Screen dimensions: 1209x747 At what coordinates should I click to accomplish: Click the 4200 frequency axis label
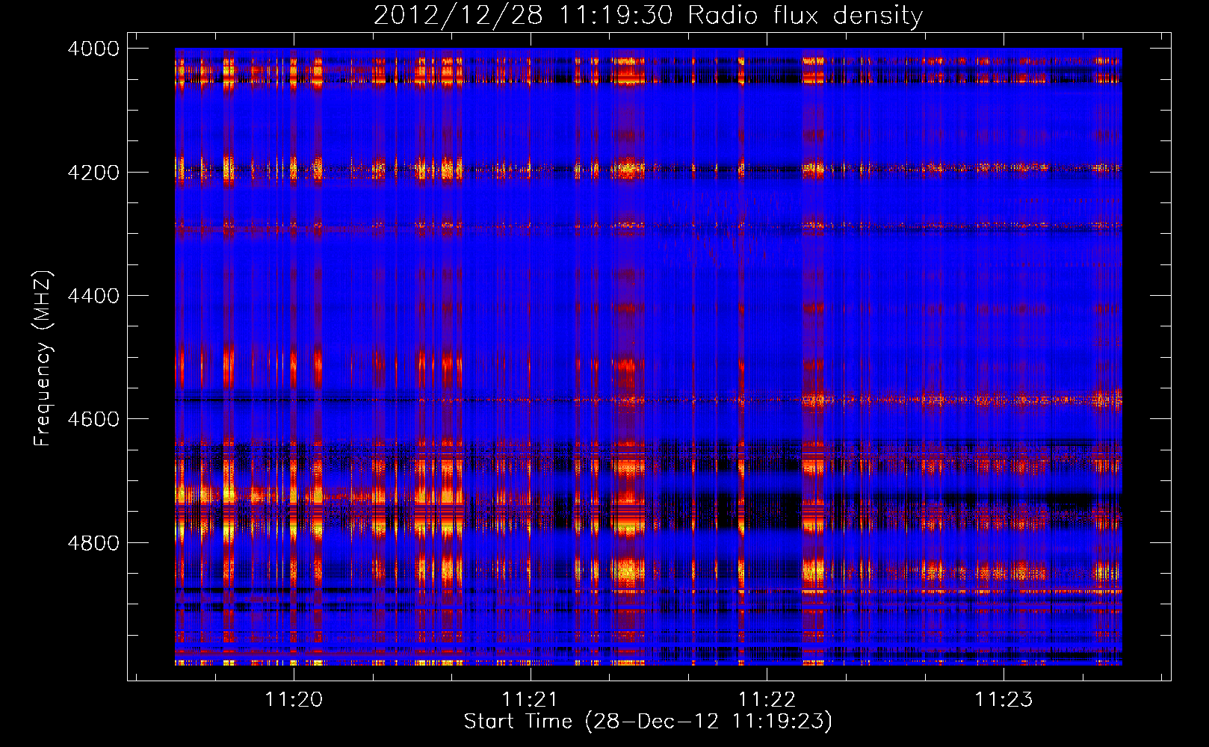(93, 173)
